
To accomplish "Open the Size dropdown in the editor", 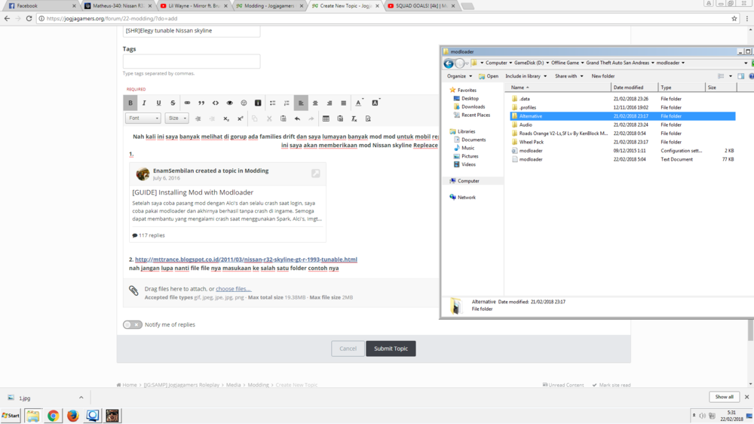I will pos(176,118).
